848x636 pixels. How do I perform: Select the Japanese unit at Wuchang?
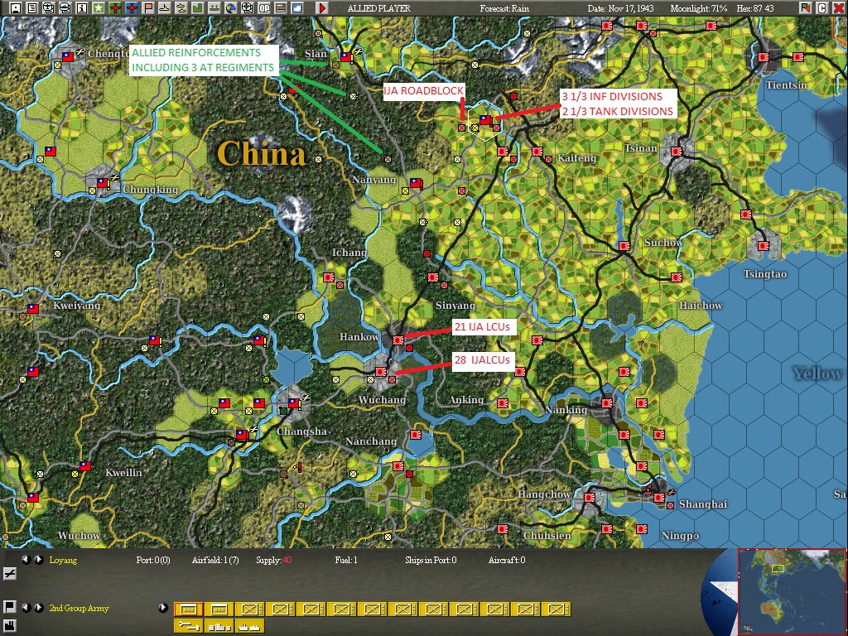coord(381,372)
